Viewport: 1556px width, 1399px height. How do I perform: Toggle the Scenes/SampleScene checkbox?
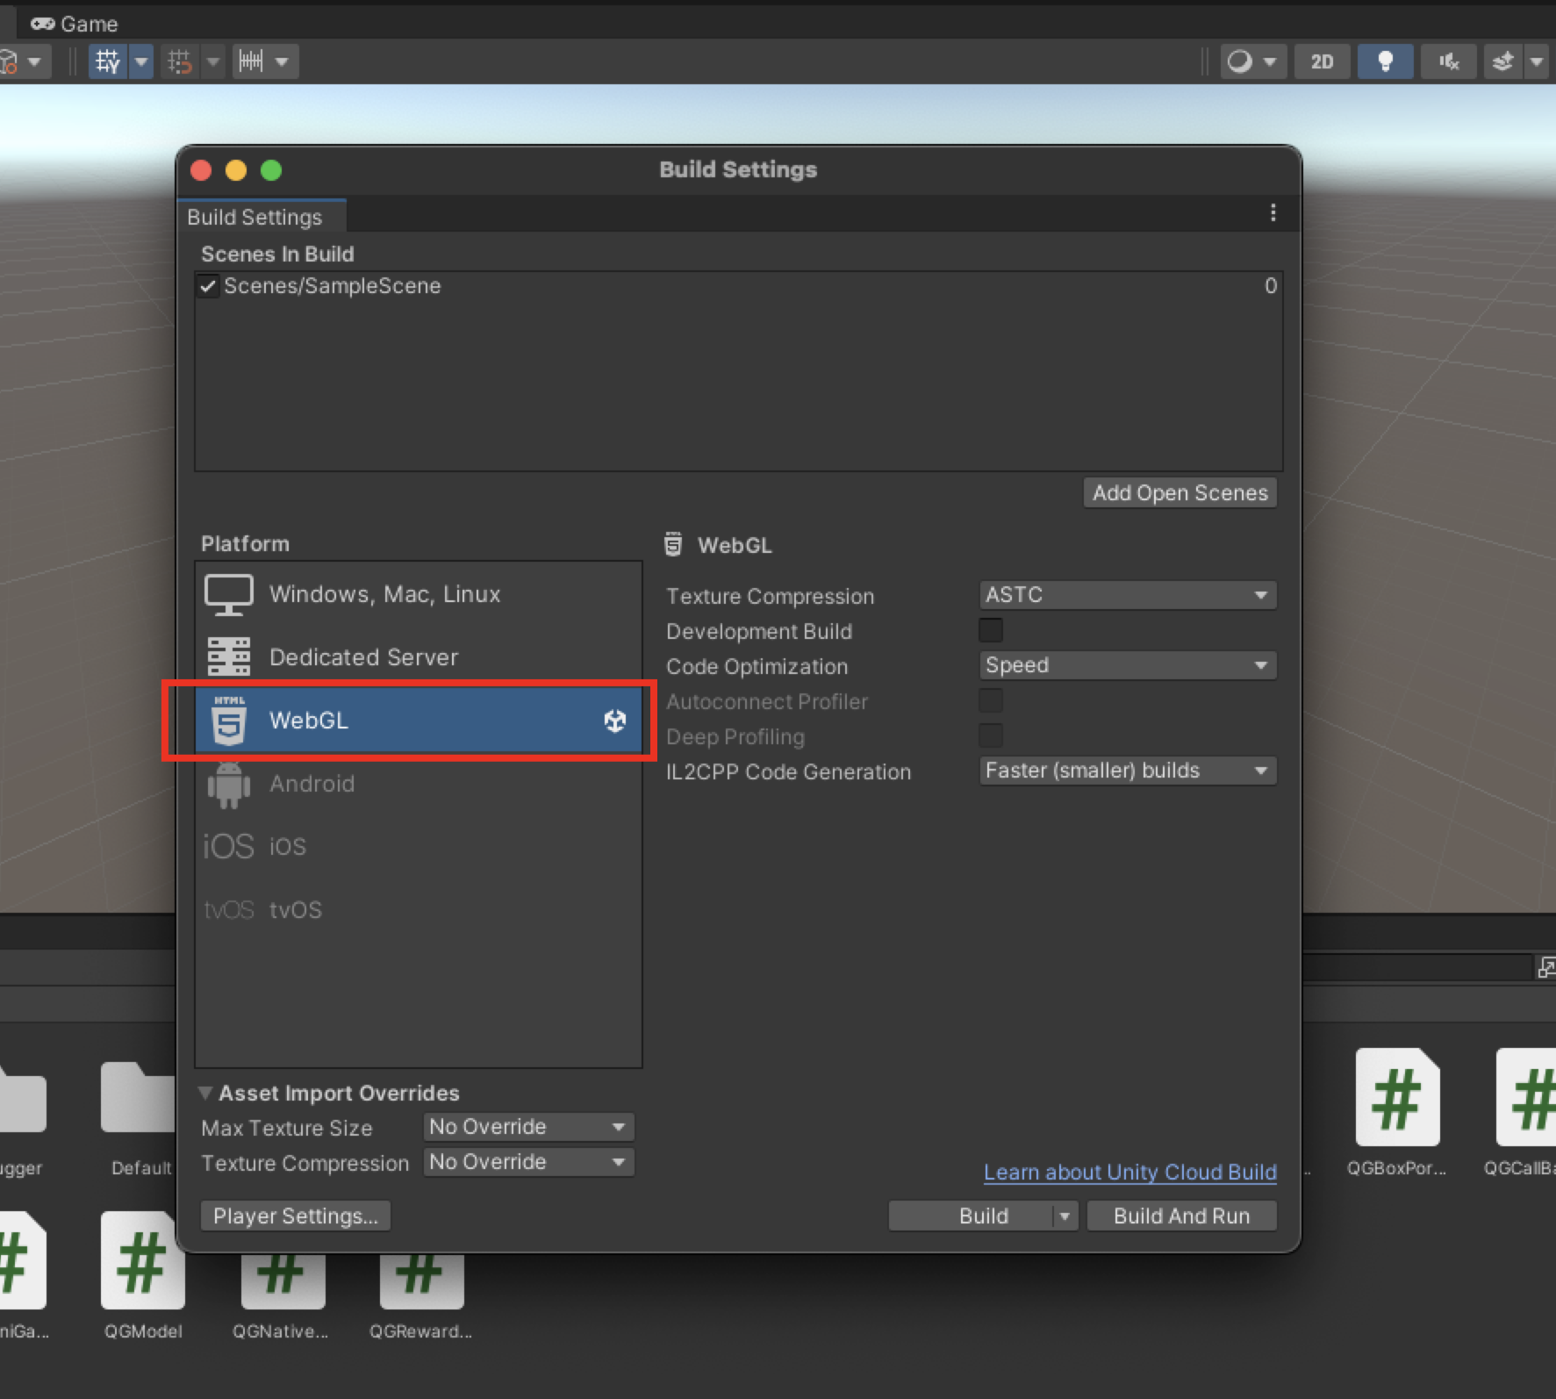click(x=208, y=286)
